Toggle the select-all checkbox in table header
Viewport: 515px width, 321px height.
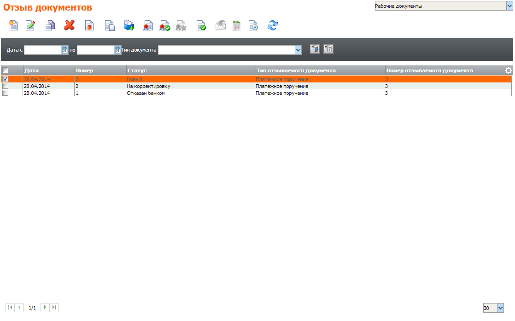pyautogui.click(x=5, y=70)
